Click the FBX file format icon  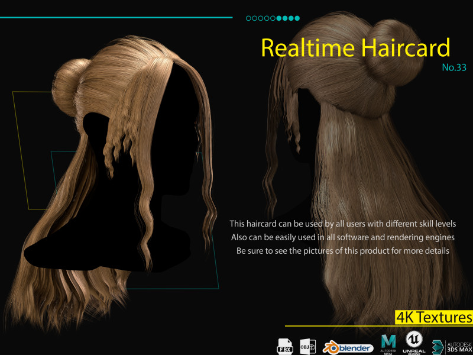[x=285, y=346]
